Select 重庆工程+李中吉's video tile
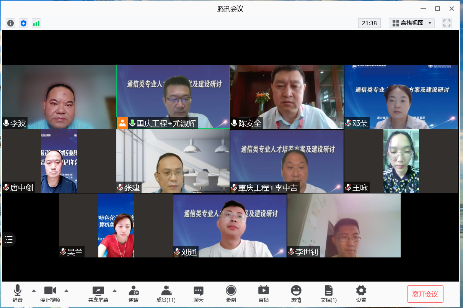 [x=287, y=161]
